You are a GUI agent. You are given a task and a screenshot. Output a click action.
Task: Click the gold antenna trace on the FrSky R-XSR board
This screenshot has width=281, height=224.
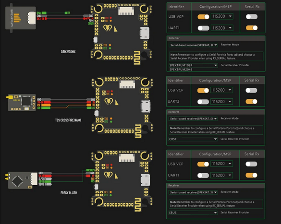click(x=138, y=205)
